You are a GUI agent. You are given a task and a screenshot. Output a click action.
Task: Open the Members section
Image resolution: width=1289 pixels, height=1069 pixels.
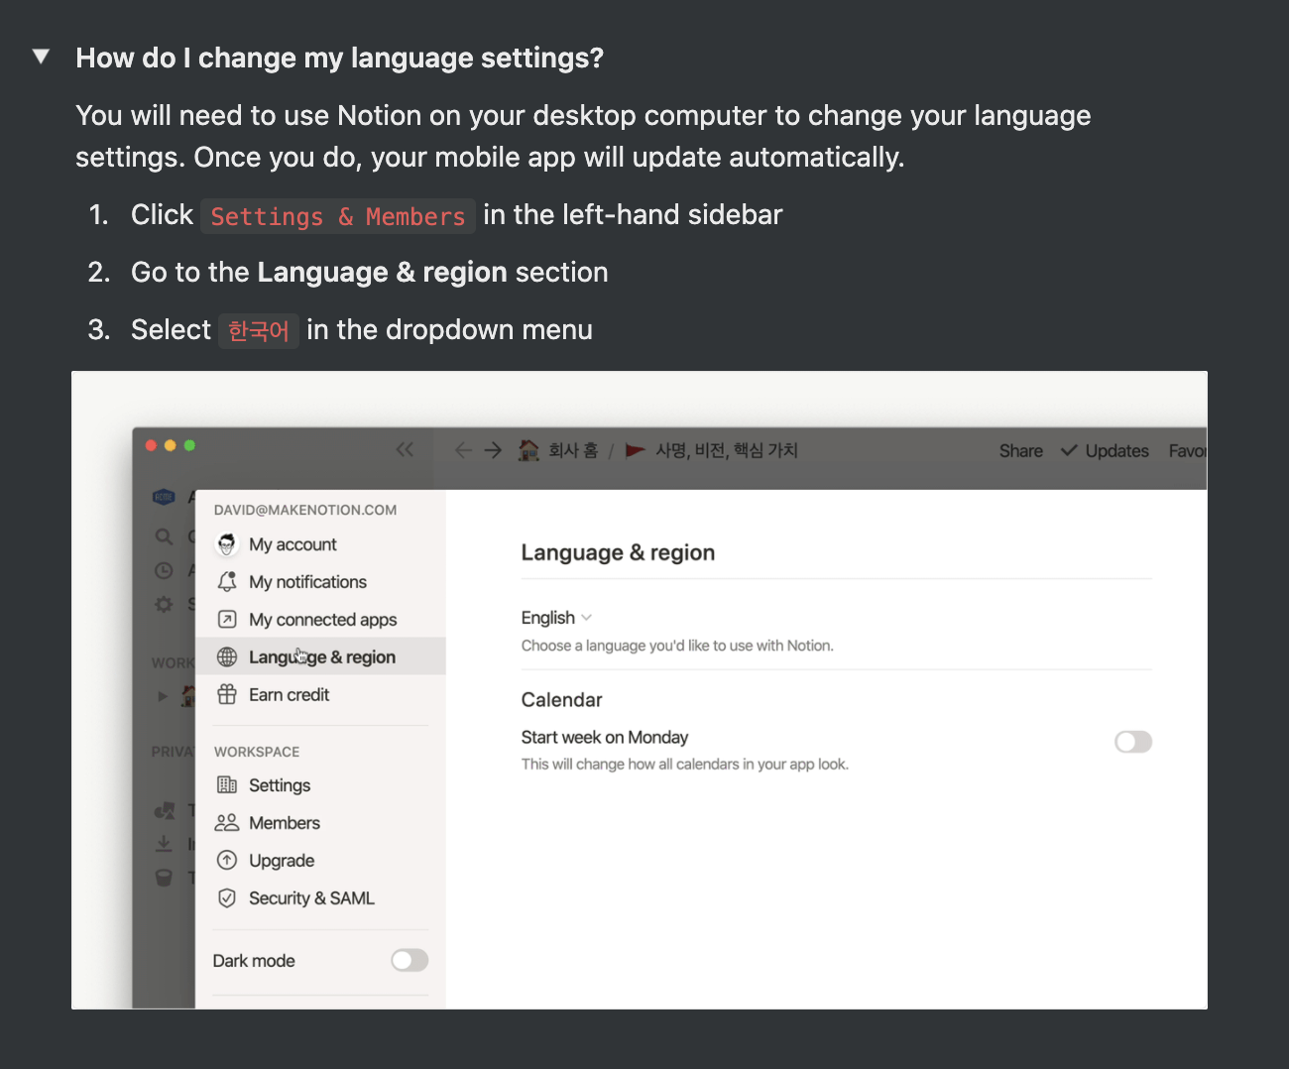[320, 823]
